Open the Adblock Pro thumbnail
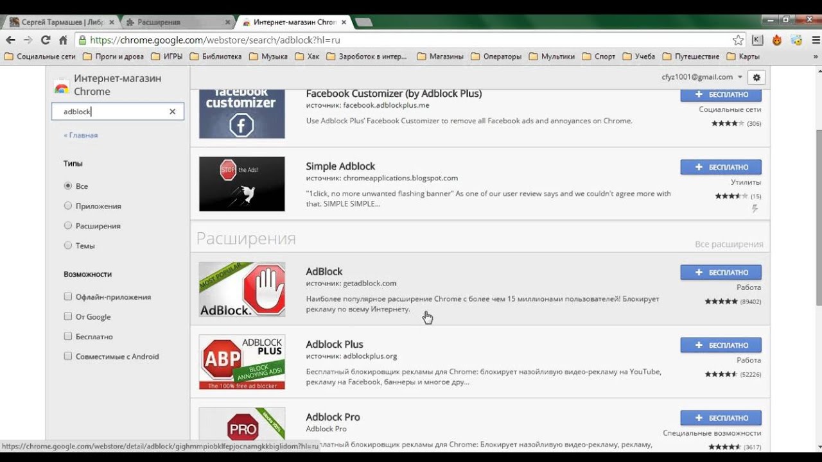The width and height of the screenshot is (822, 462). coord(241,429)
